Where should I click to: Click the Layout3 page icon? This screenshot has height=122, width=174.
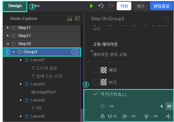[27, 84]
